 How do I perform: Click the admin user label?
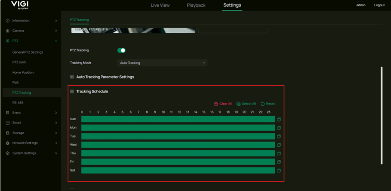361,5
